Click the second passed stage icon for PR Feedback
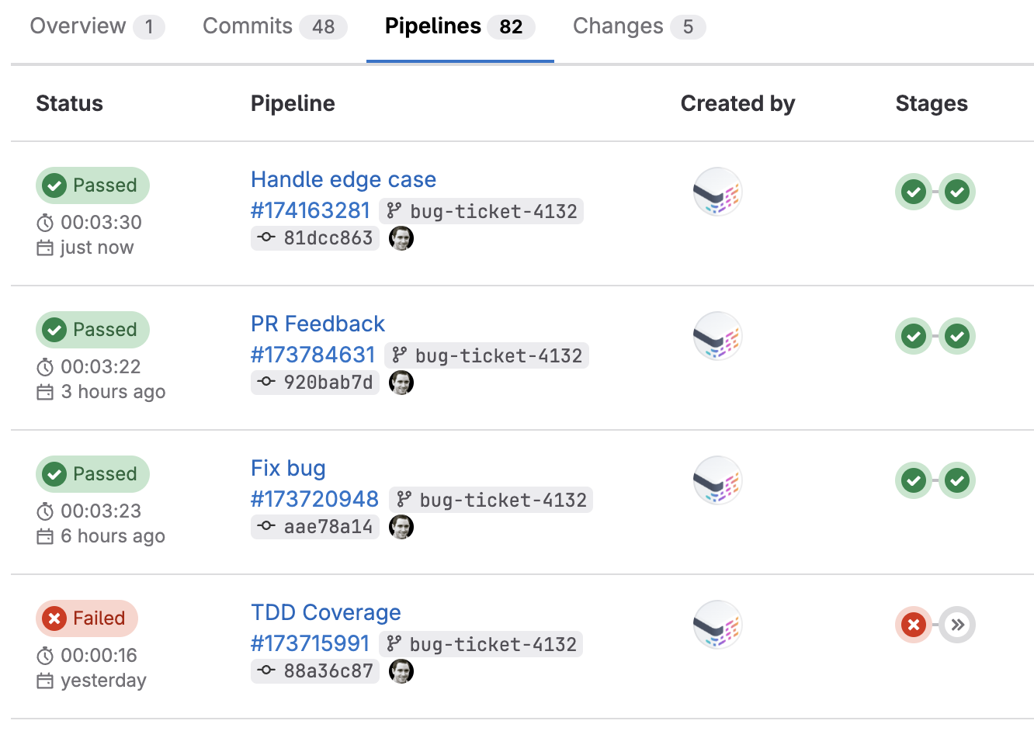 (957, 336)
